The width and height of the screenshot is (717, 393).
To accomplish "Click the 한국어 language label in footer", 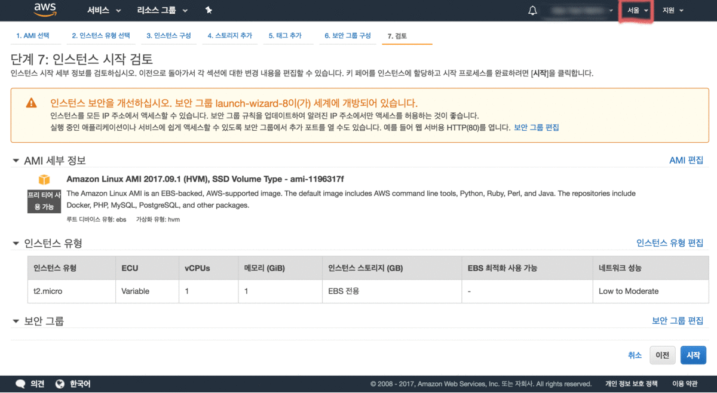I will click(x=80, y=384).
